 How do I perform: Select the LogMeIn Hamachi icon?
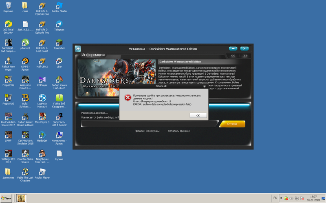[x=42, y=101]
